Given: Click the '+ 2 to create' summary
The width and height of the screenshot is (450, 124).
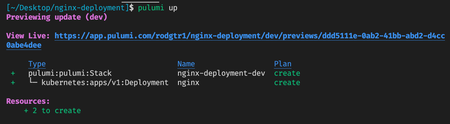Looking at the screenshot, I should click(52, 111).
